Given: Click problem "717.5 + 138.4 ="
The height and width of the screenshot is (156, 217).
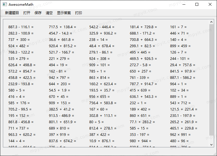Looking at the screenshot, I should coord(62,27).
